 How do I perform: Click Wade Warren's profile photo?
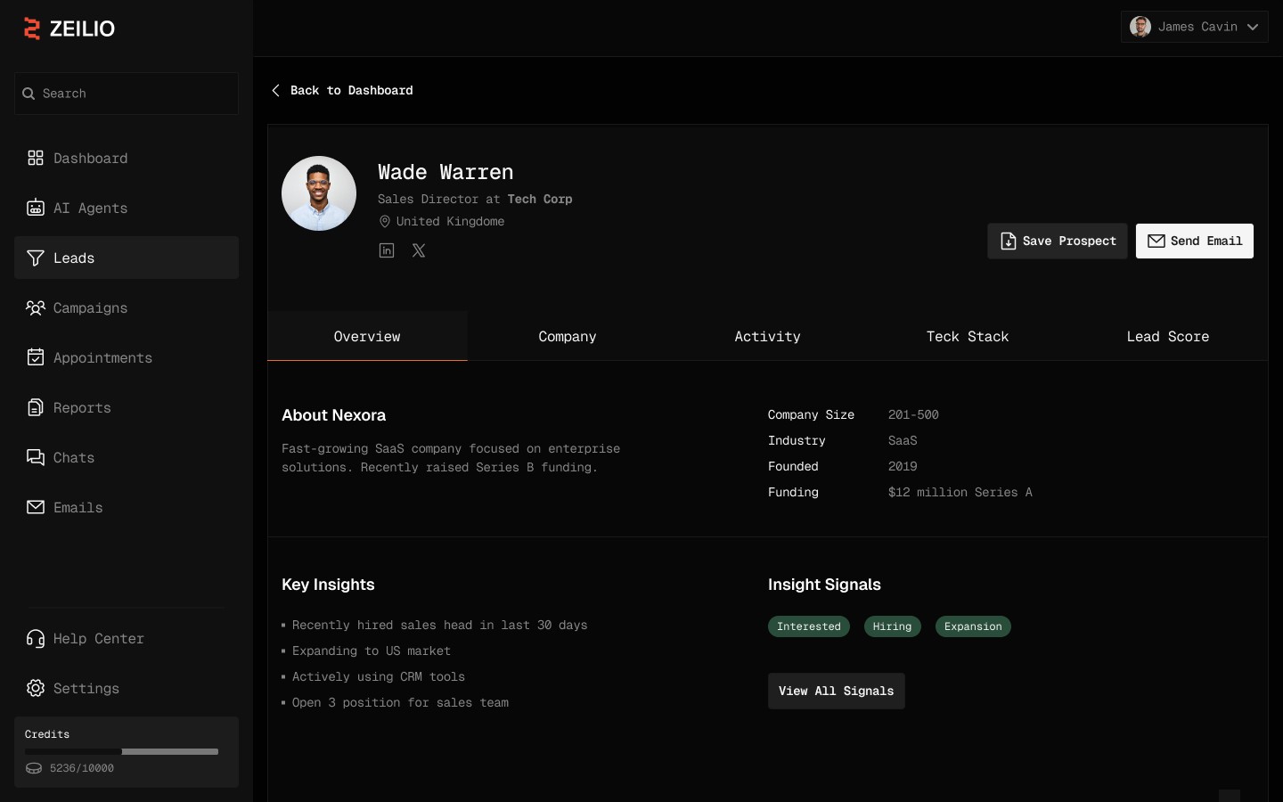[319, 193]
